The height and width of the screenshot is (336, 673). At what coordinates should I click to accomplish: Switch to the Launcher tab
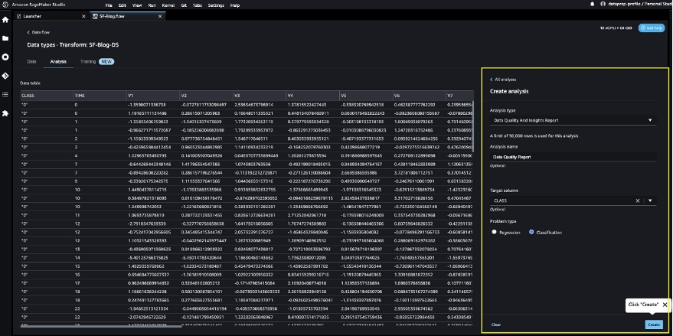coord(51,16)
